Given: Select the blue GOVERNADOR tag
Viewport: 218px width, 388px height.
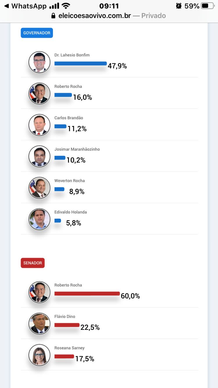Looking at the screenshot, I should tap(37, 33).
